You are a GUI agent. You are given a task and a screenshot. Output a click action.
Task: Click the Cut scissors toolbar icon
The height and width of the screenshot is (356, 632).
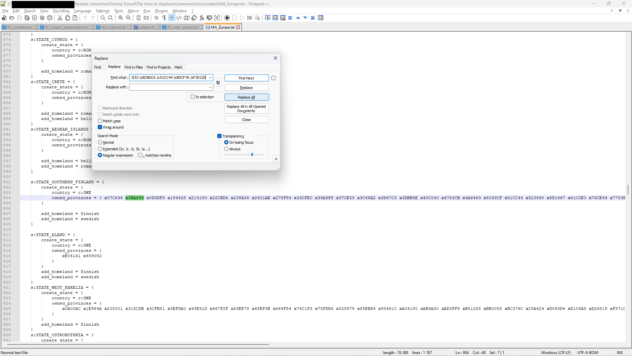coord(60,18)
